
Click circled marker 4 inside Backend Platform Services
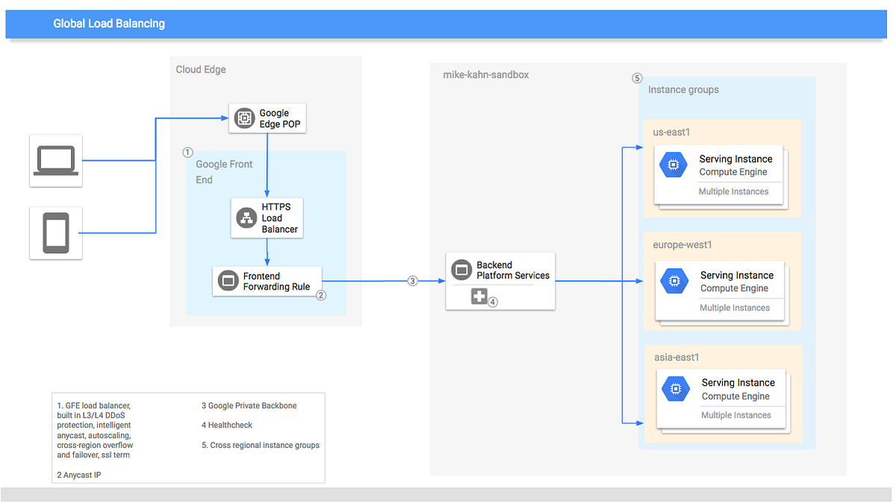tap(492, 301)
